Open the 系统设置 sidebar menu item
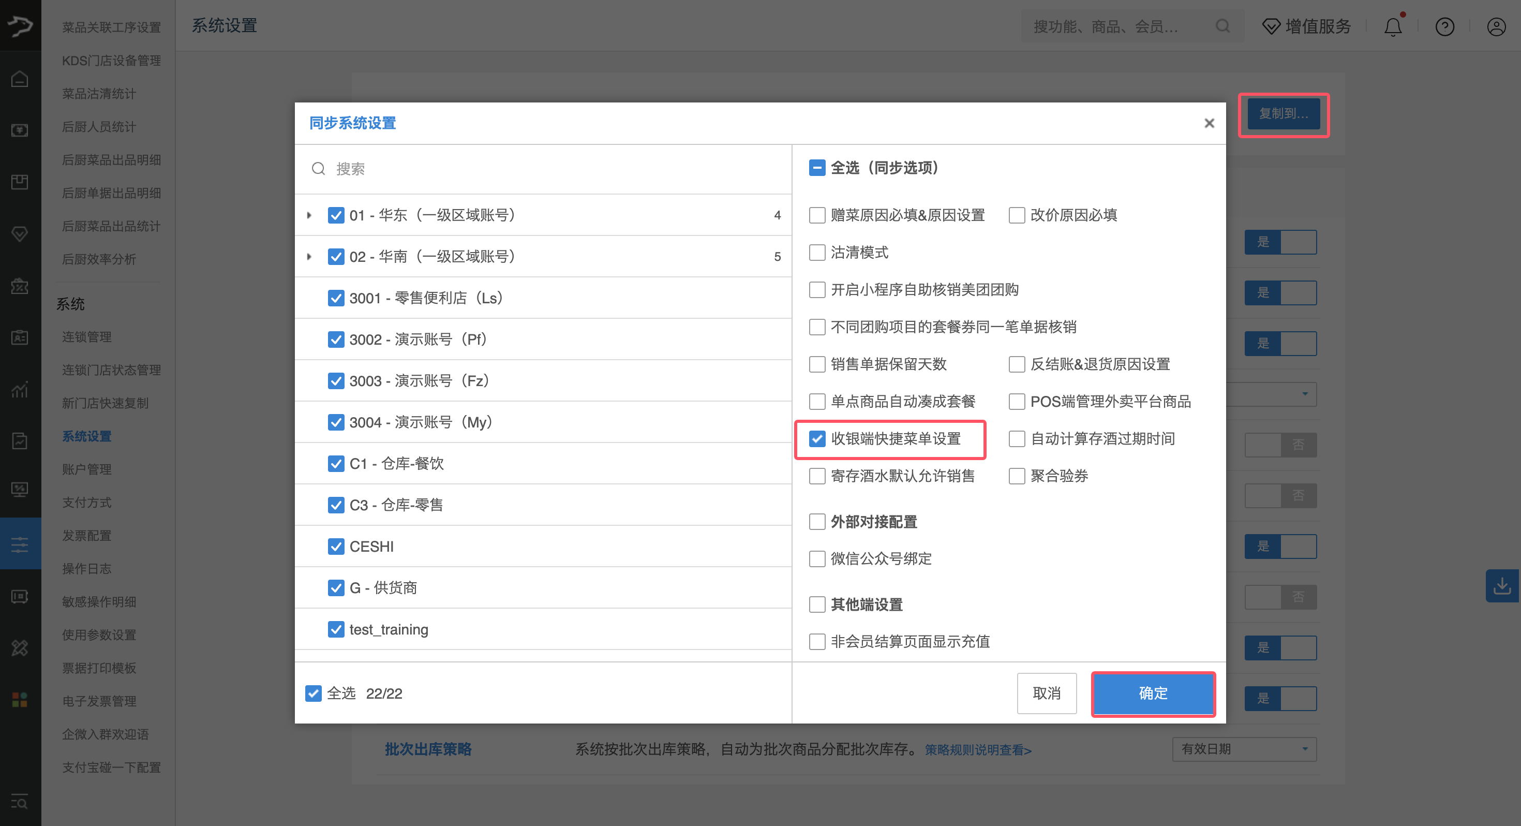 pyautogui.click(x=86, y=436)
